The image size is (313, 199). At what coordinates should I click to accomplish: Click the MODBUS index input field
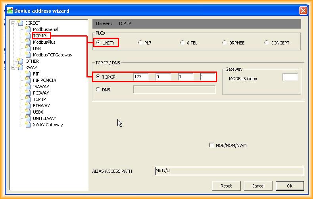pyautogui.click(x=290, y=77)
